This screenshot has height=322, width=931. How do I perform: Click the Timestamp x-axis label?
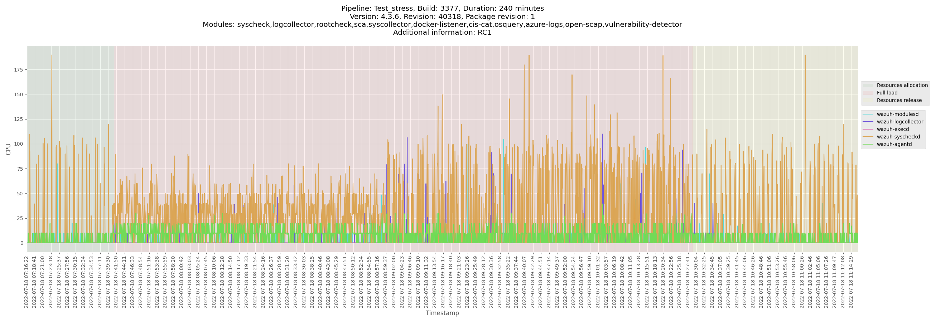[x=442, y=313]
